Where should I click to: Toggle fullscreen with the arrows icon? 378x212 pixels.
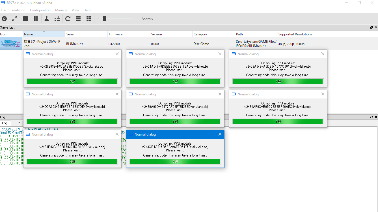[15, 19]
